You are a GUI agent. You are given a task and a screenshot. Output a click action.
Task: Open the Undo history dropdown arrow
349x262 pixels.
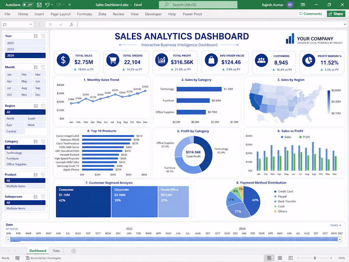(52, 5)
